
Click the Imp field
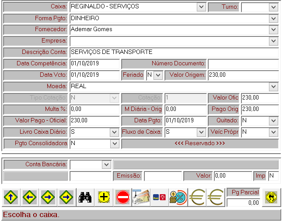273,176
